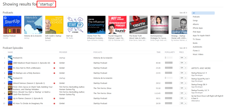Open Get dropdown arrow for Podcast 03
This screenshot has height=109, width=232.
coord(186,78)
